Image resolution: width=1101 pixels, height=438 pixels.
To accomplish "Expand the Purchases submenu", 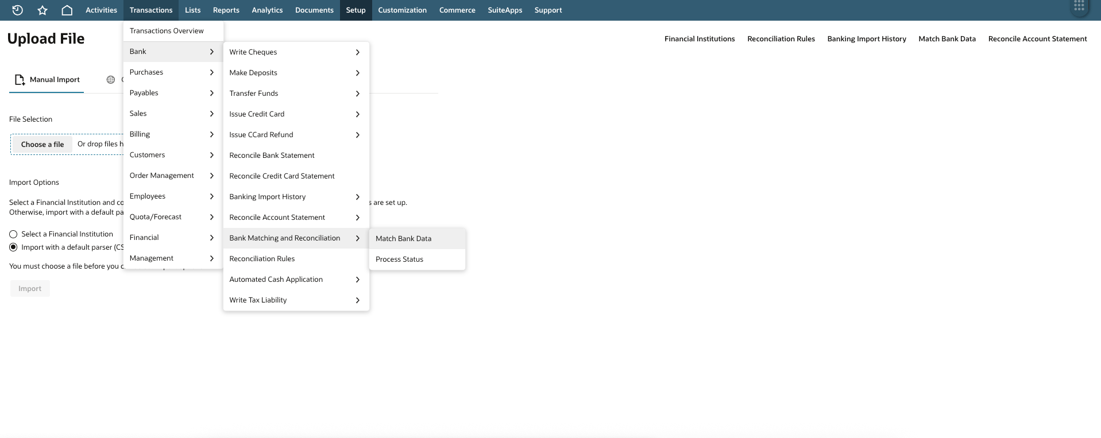I will point(173,72).
